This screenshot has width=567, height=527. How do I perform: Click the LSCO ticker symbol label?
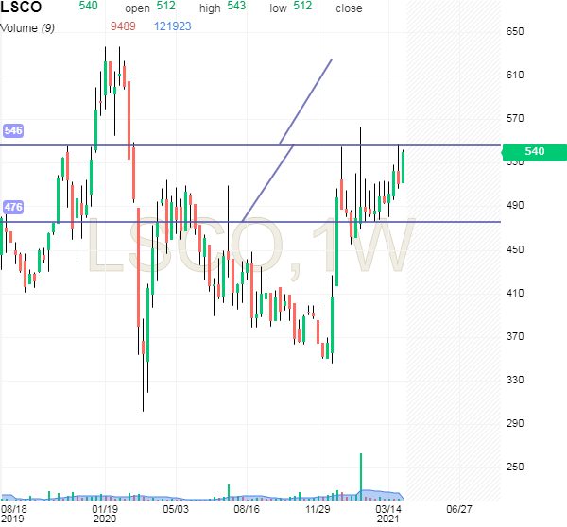pos(21,7)
